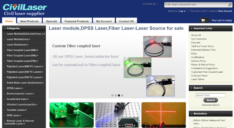Click the CivilLaser logo
The width and height of the screenshot is (234, 128).
(x=24, y=9)
